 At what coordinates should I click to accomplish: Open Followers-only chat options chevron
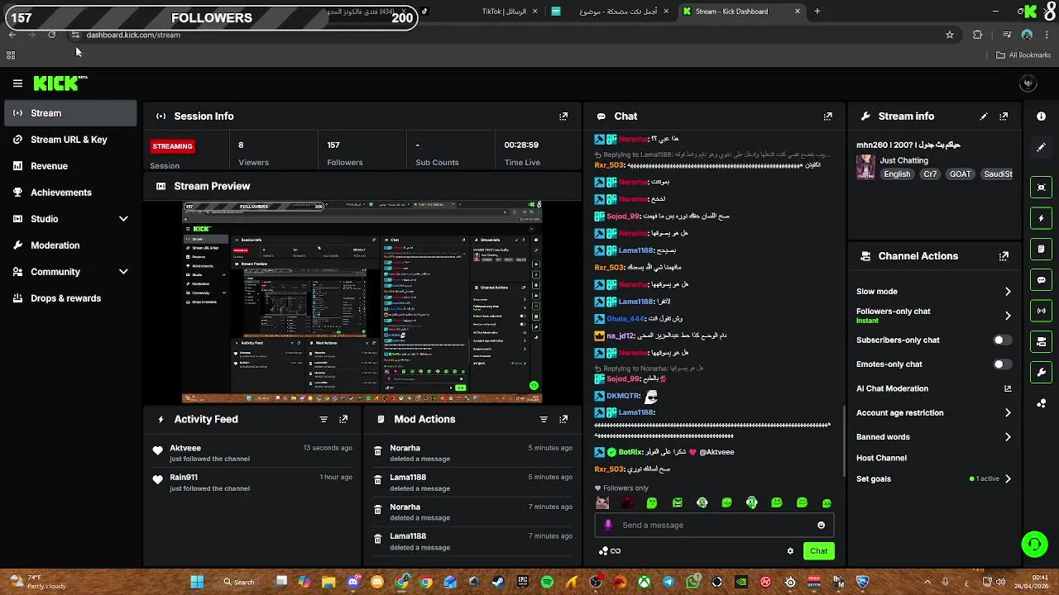(x=1008, y=316)
